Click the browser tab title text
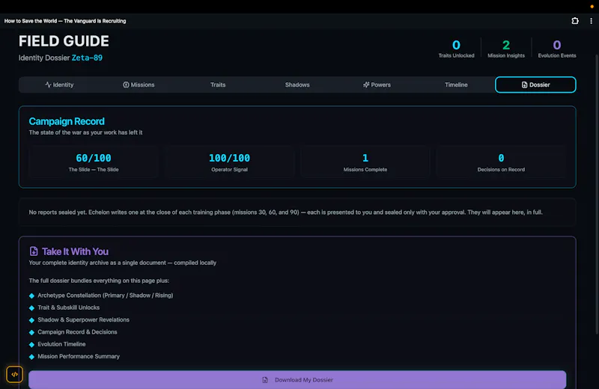 65,21
